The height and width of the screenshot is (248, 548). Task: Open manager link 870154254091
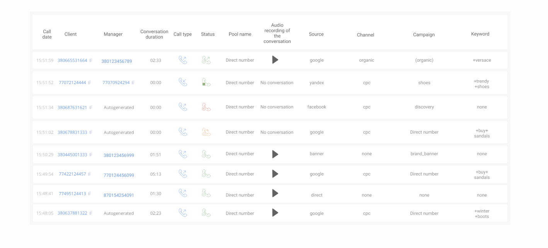pyautogui.click(x=119, y=195)
